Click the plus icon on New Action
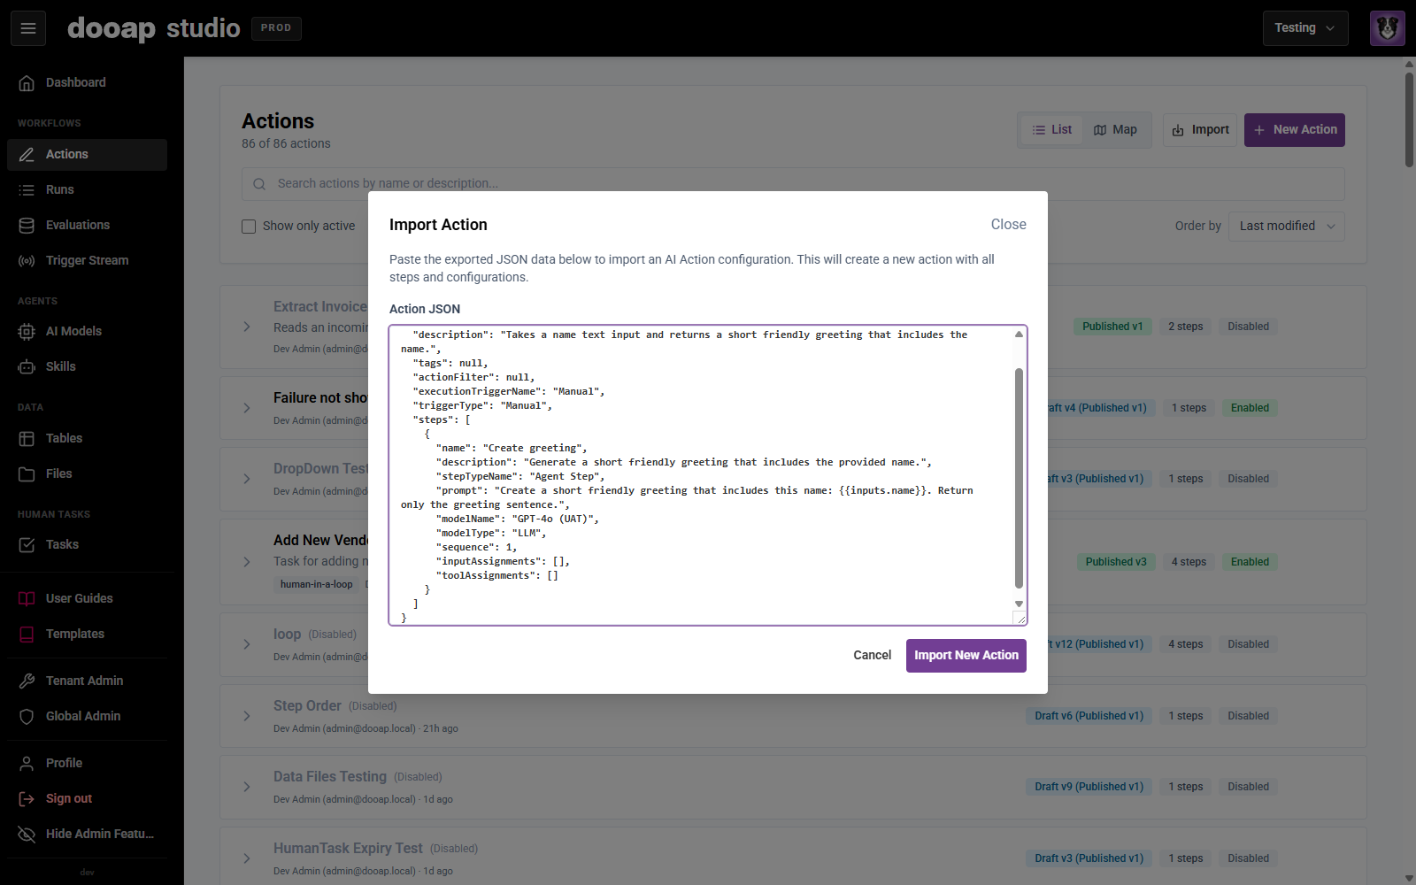Screen dimensions: 1416x885 pos(1259,130)
